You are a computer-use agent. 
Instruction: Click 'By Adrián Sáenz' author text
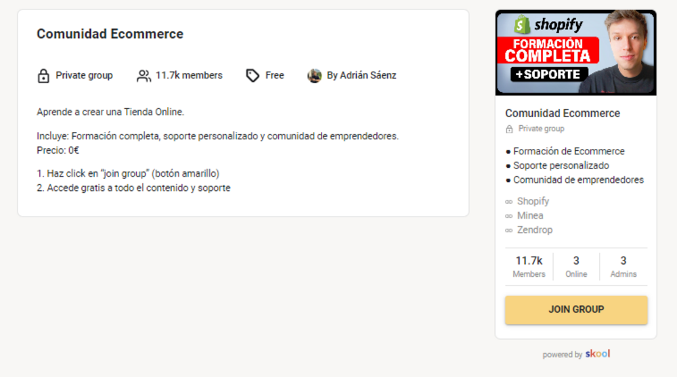(362, 75)
